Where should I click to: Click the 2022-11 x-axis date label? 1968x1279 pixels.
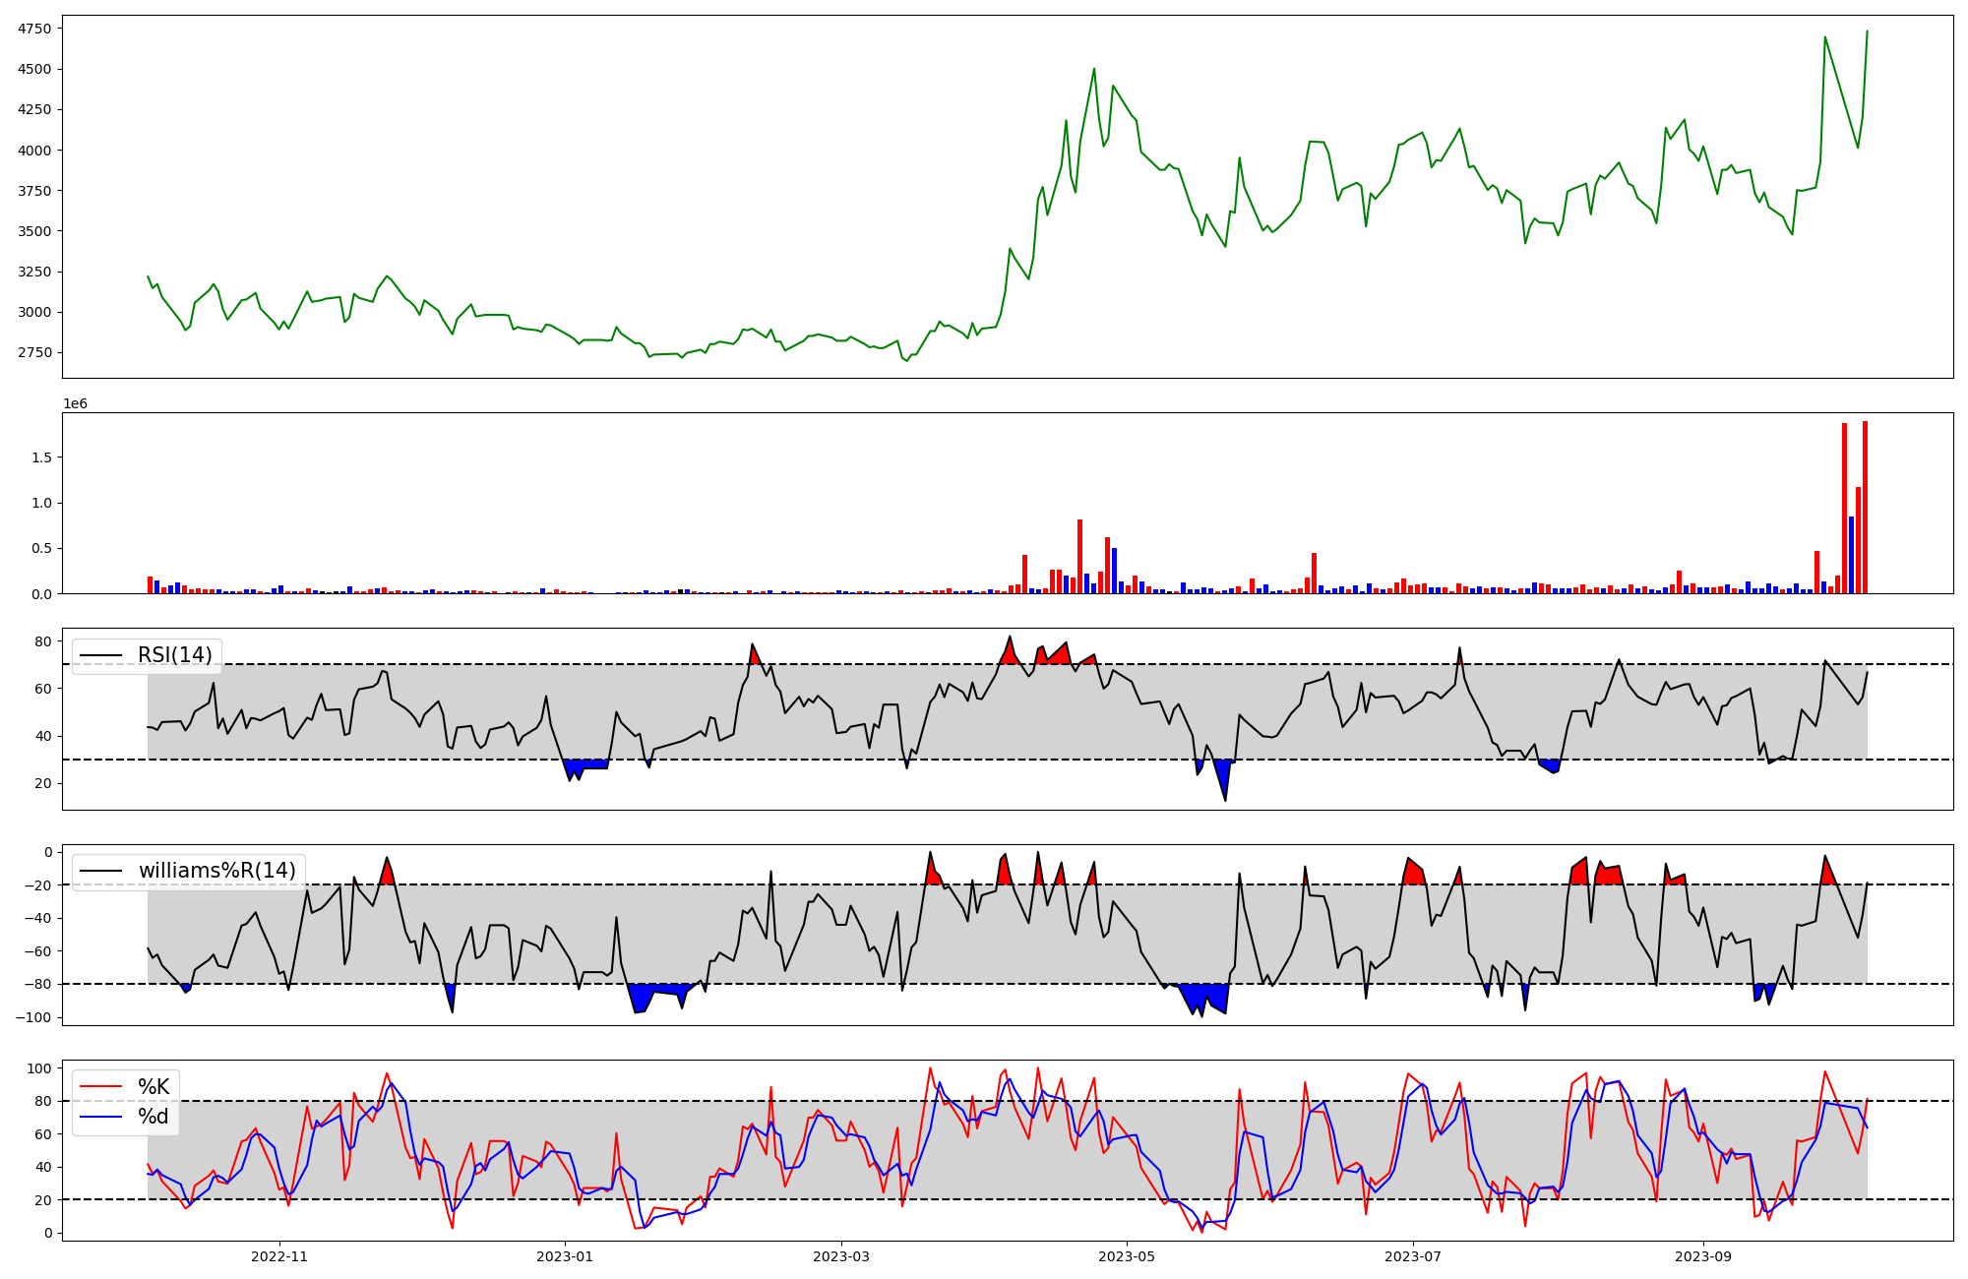click(280, 1256)
